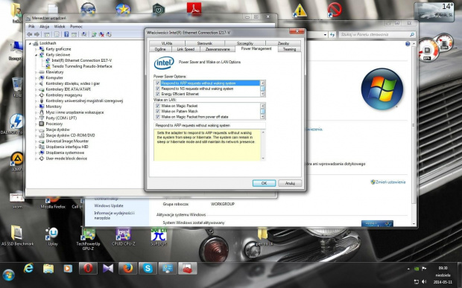
Task: Switch to the Link Speed tab
Action: coord(186,49)
